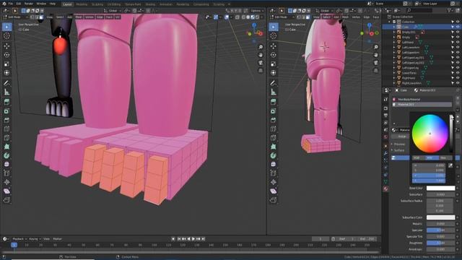Open the Options dropdown in left viewport
The image size is (462, 260).
[x=257, y=11]
